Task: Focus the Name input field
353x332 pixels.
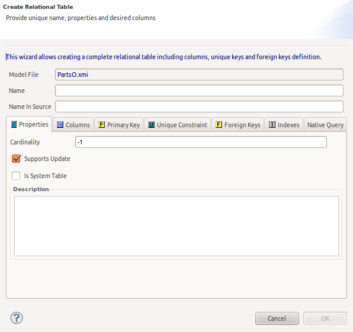Action: click(199, 91)
